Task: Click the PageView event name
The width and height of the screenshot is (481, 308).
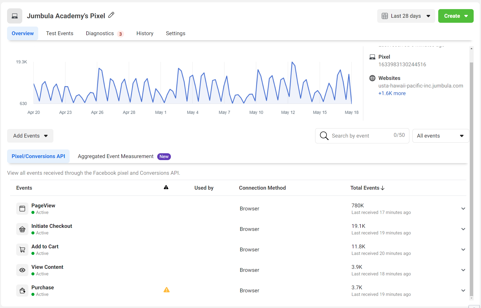Action: coord(43,206)
